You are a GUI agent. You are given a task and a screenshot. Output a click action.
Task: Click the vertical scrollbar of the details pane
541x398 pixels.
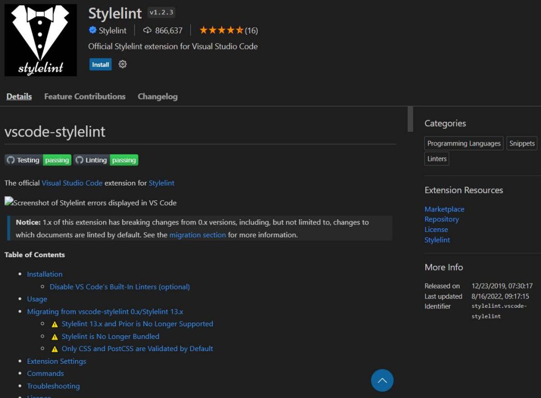coord(410,120)
